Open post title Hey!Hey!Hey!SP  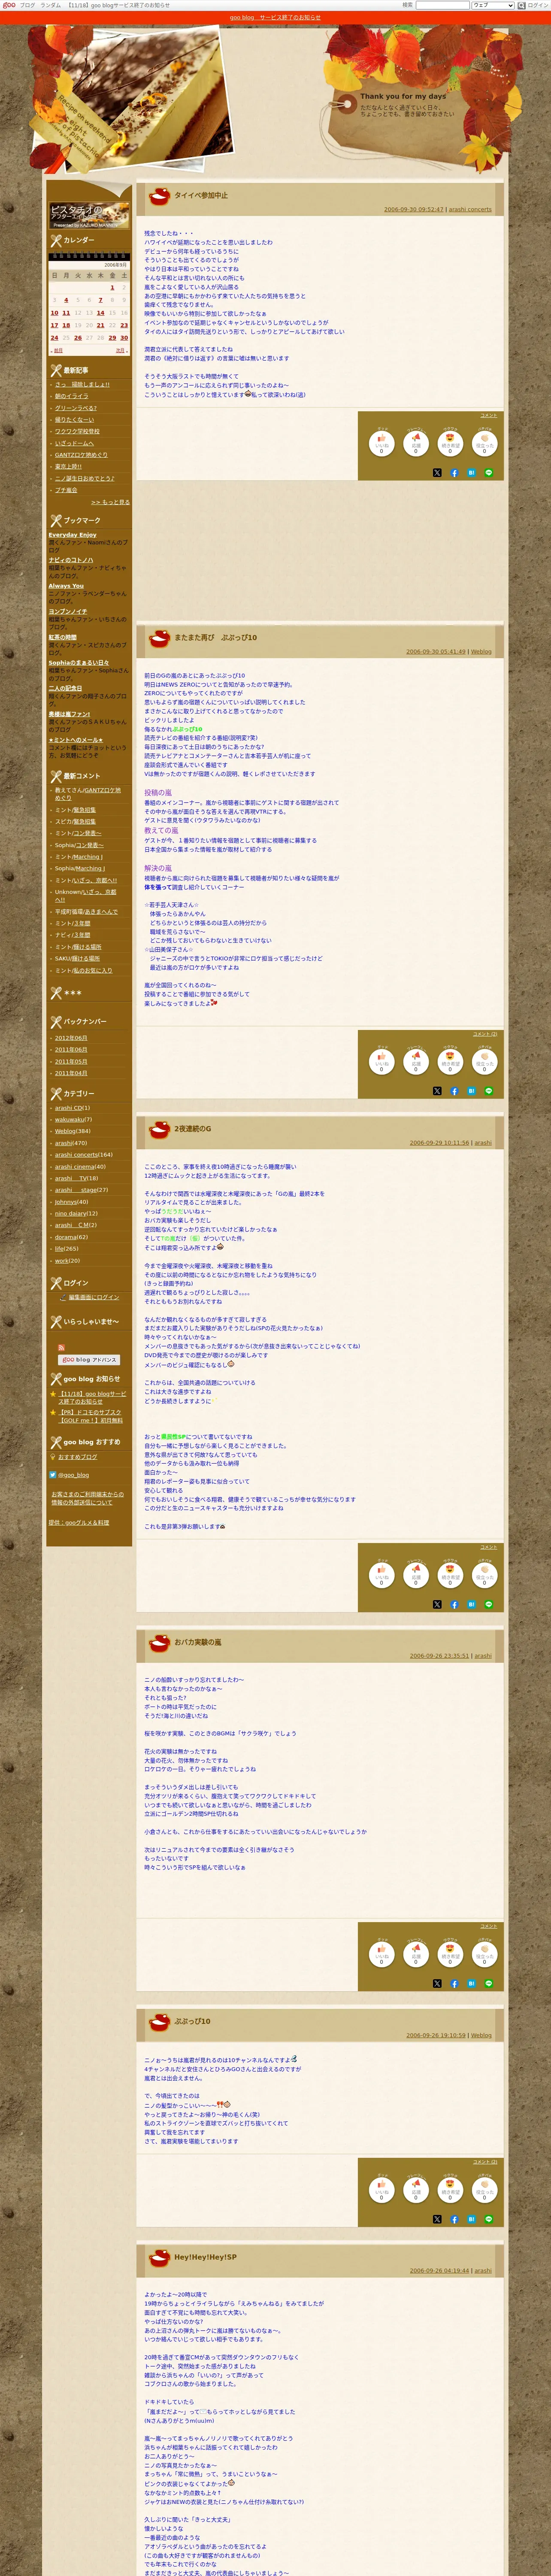coord(206,2257)
